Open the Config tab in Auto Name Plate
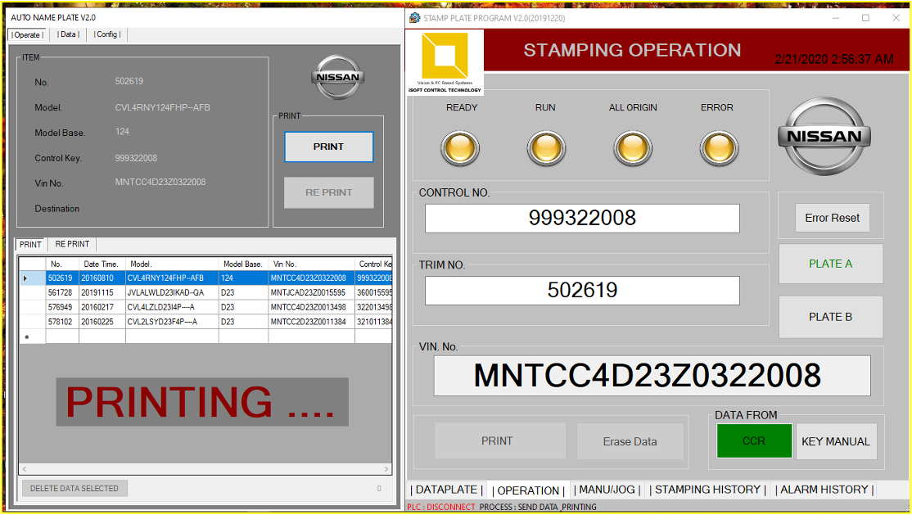The image size is (912, 515). (106, 34)
